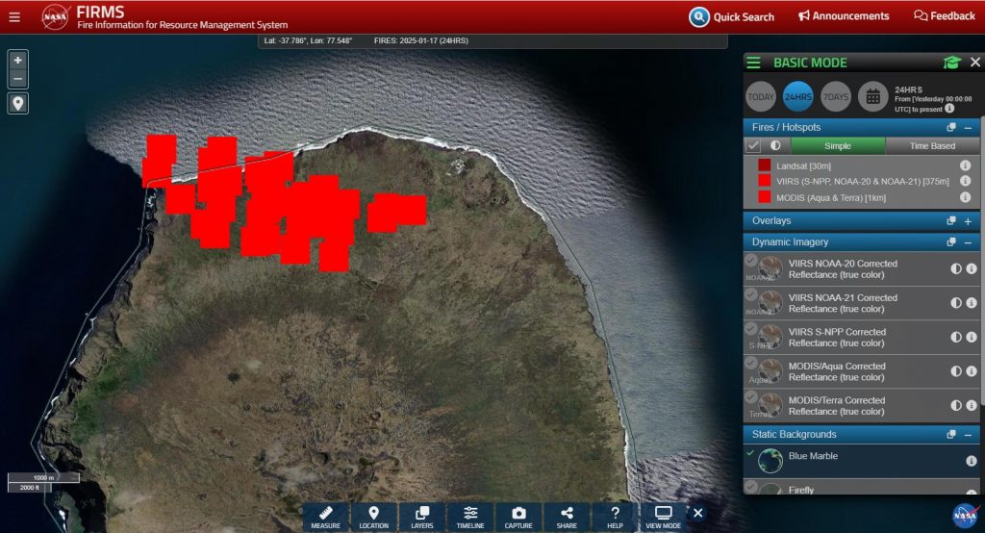
Task: Open the green Basic Mode menu icon
Action: pyautogui.click(x=753, y=63)
